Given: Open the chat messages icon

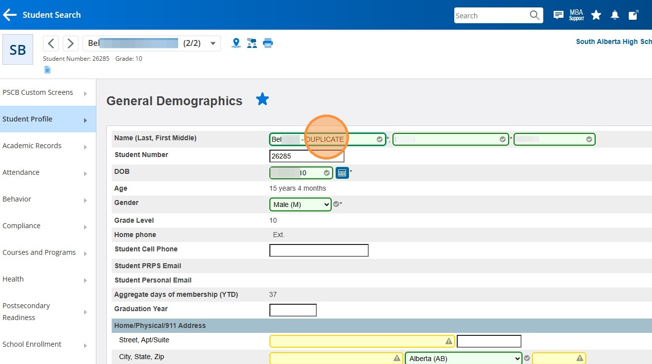Looking at the screenshot, I should pos(558,15).
